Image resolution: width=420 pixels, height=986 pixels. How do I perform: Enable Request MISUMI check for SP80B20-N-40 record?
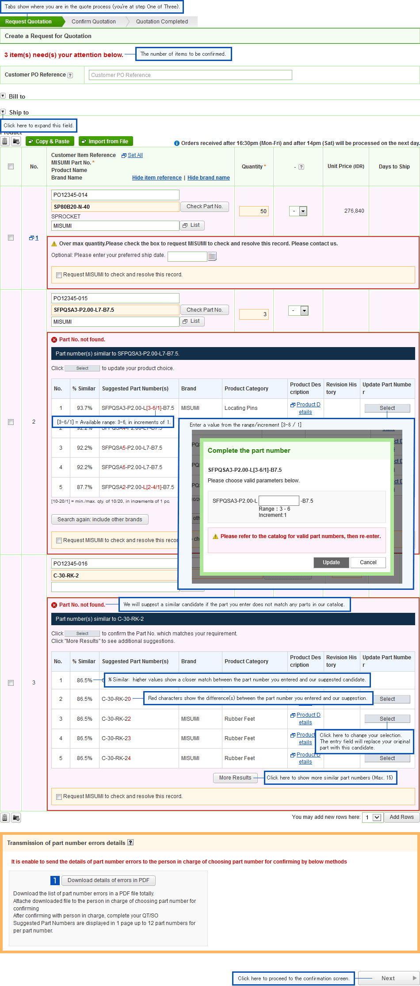[x=59, y=275]
